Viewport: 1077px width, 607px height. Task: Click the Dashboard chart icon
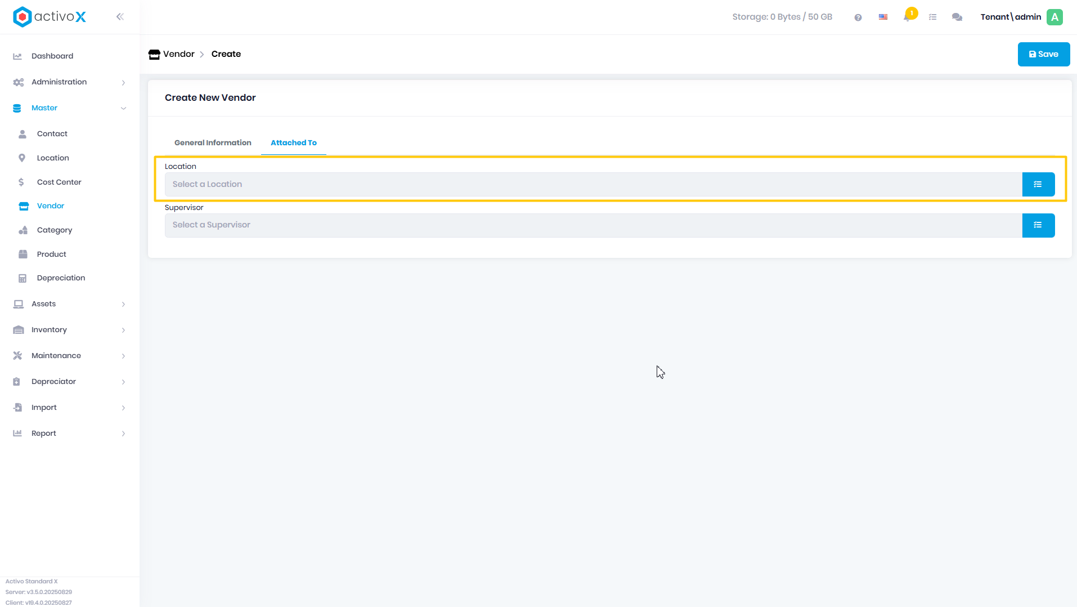point(17,56)
